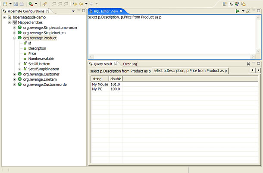Click the 'double' column header in results
This screenshot has height=173, width=263.
[x=116, y=79]
